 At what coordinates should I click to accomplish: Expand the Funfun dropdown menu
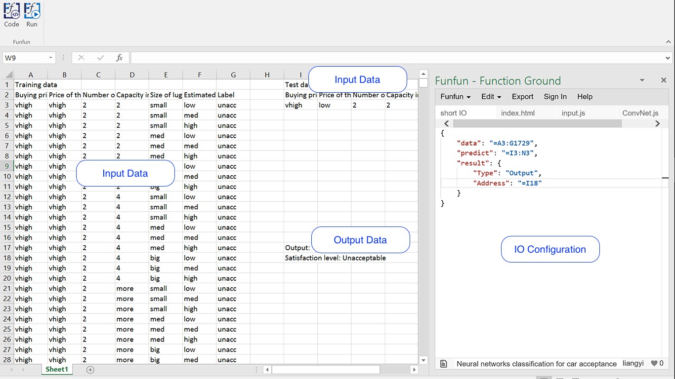click(x=455, y=97)
